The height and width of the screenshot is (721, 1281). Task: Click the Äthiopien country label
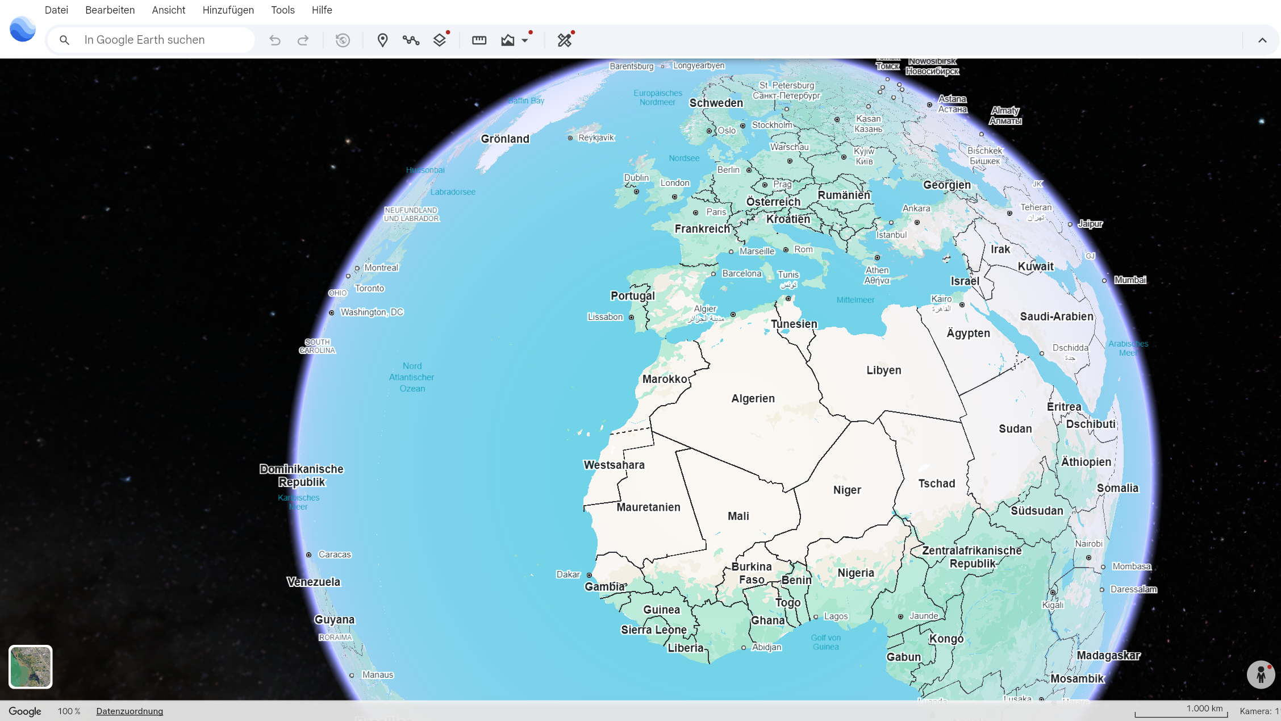[x=1086, y=462]
